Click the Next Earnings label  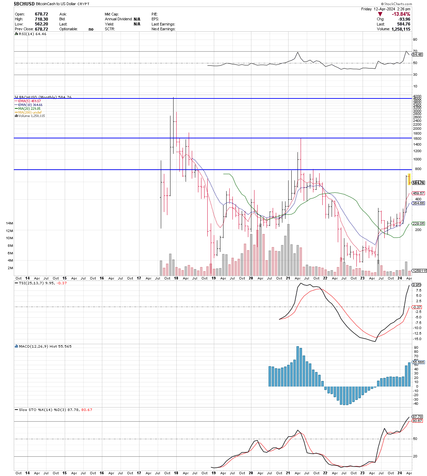pyautogui.click(x=164, y=29)
